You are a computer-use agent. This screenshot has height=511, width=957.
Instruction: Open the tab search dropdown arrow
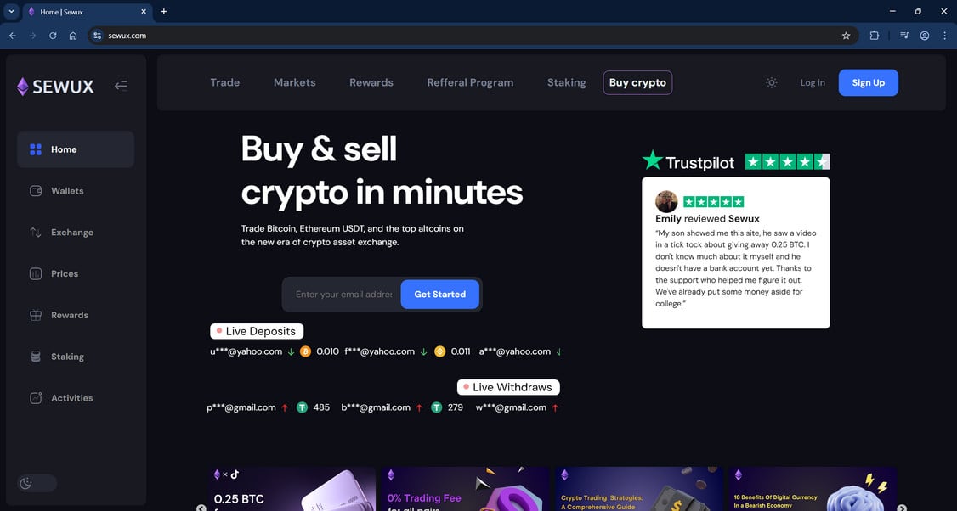[11, 11]
